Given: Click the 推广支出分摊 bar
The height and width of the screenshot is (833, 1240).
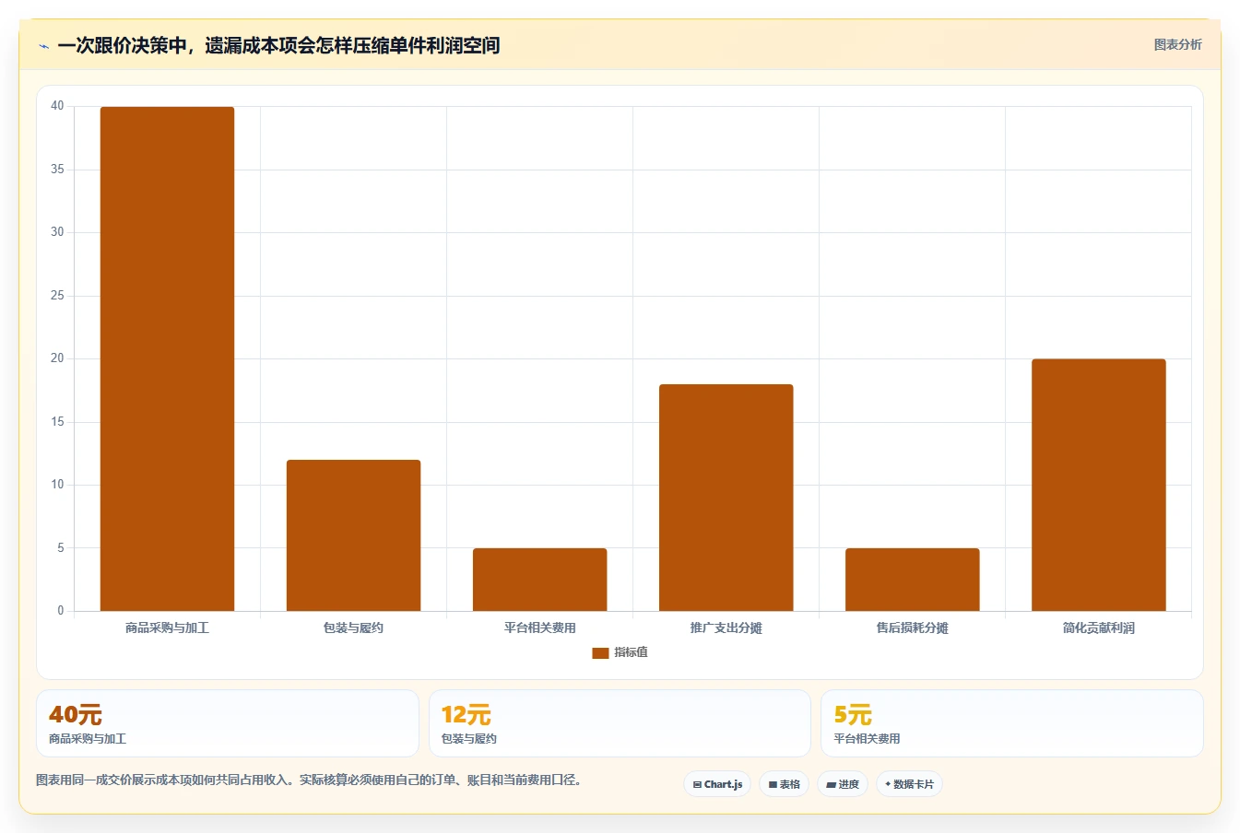Looking at the screenshot, I should point(726,498).
